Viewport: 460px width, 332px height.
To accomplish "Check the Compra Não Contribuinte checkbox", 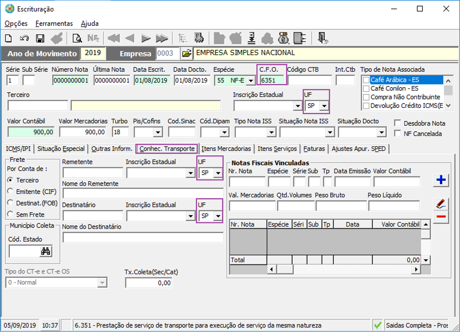I will pos(366,97).
